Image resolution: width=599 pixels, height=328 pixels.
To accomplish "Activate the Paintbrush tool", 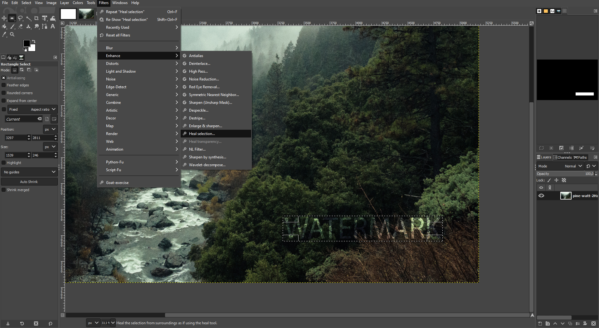I will pyautogui.click(x=12, y=27).
